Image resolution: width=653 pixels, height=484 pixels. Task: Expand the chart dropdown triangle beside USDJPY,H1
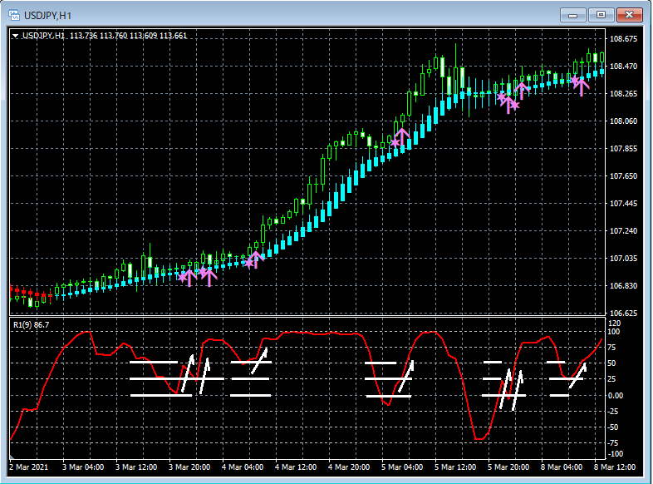click(x=16, y=36)
